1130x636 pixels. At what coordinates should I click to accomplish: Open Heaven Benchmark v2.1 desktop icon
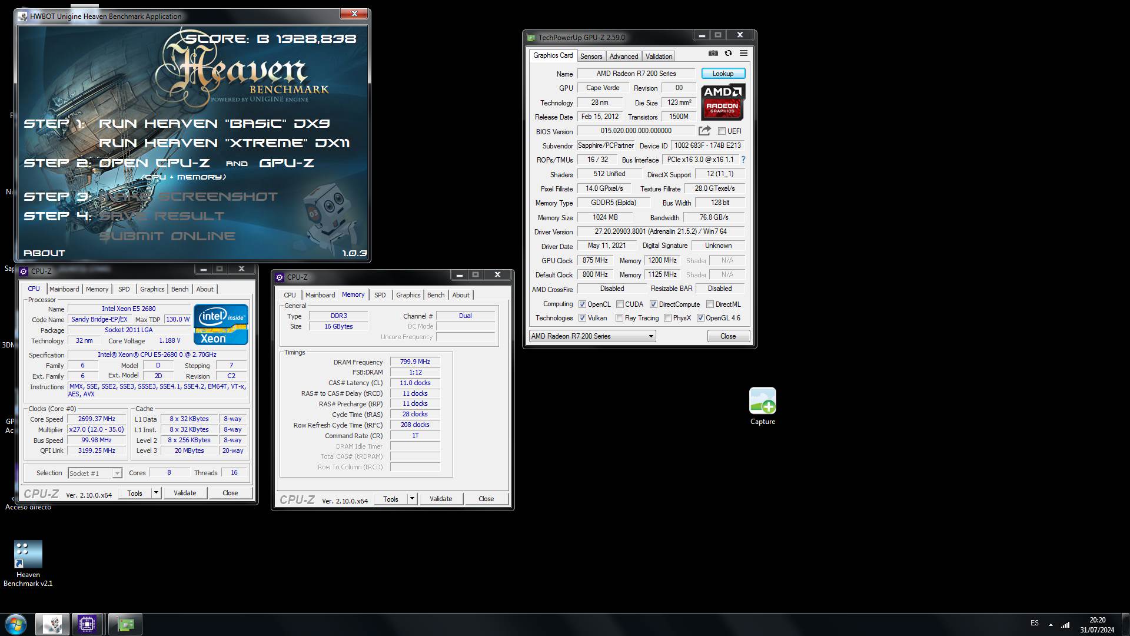(28, 564)
